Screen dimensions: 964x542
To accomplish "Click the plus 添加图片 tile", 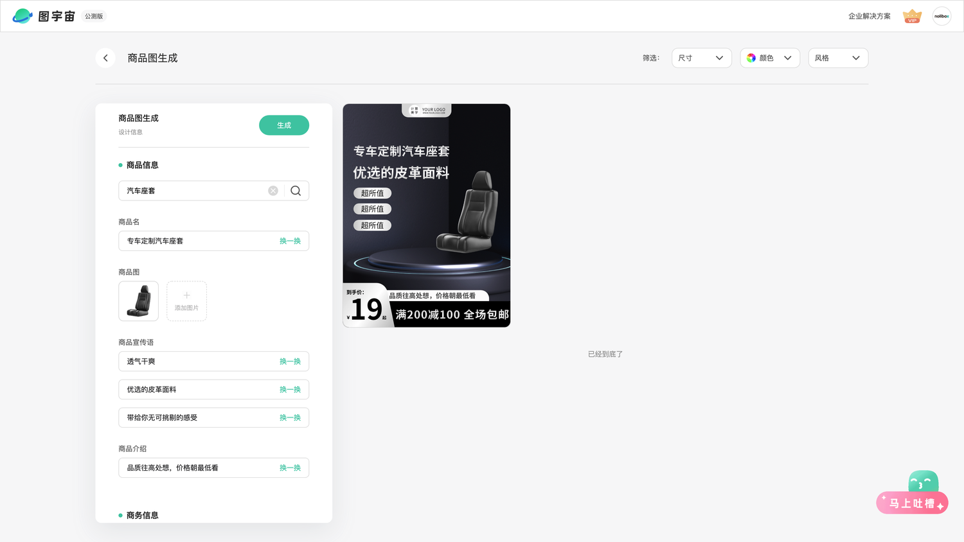I will (x=186, y=301).
